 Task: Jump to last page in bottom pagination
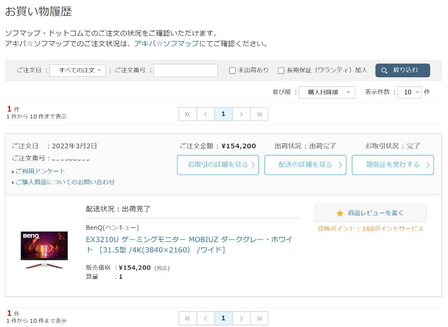(x=259, y=318)
